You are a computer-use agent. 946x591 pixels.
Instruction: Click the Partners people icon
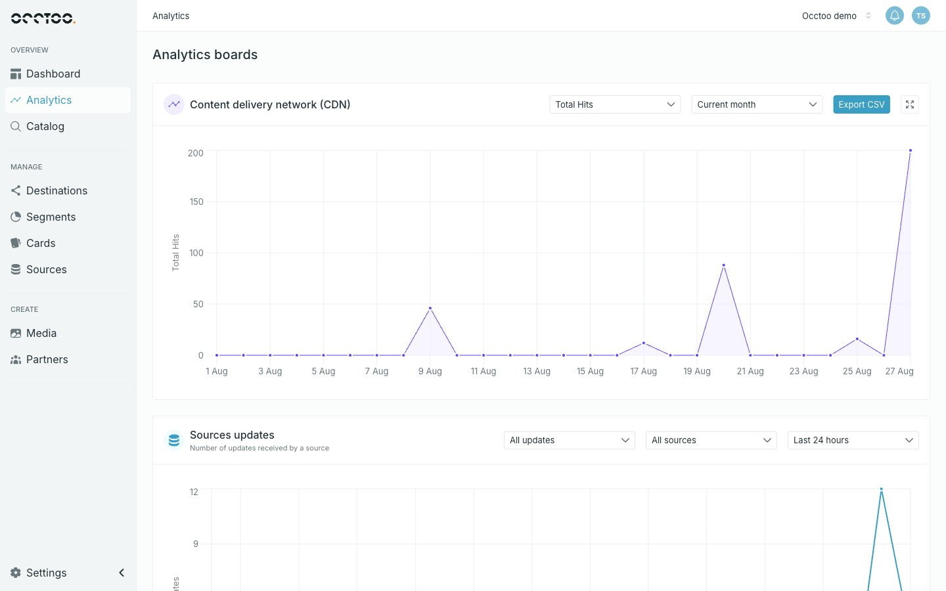click(16, 359)
